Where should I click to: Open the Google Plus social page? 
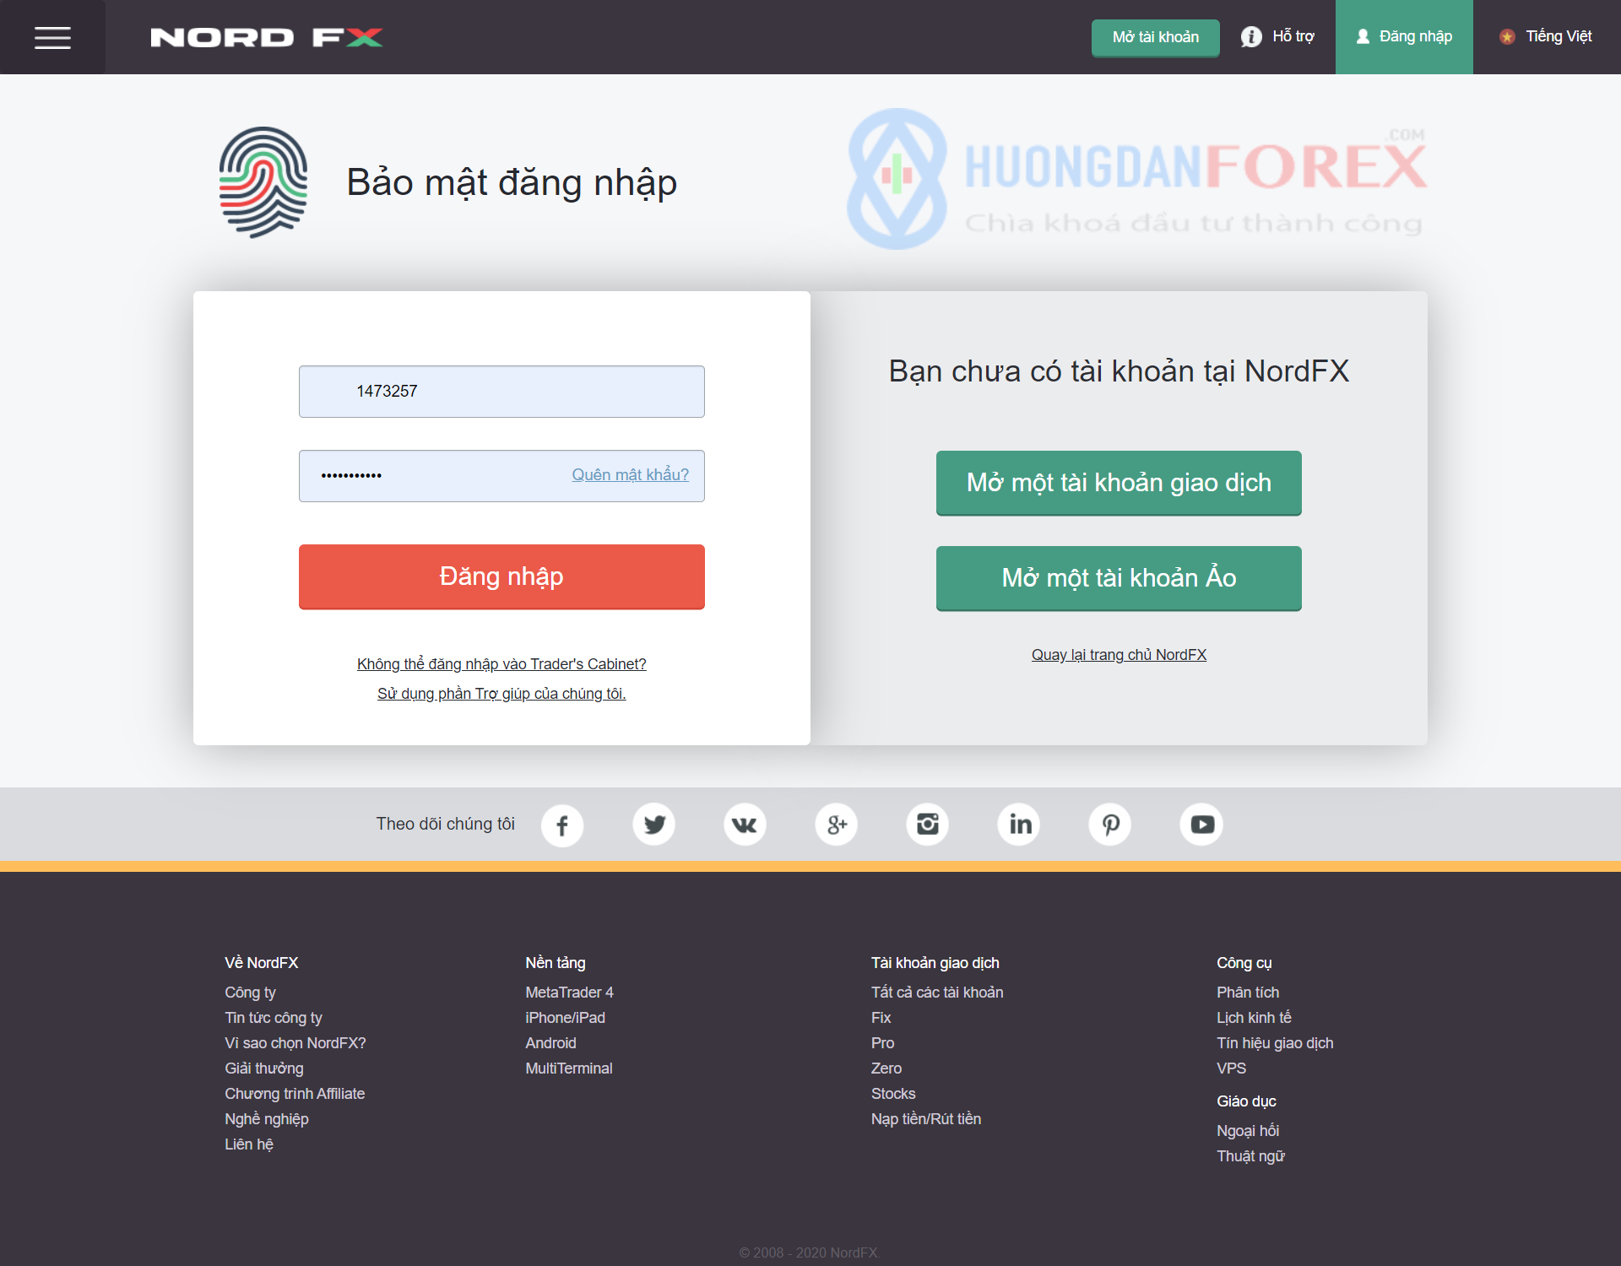(836, 825)
